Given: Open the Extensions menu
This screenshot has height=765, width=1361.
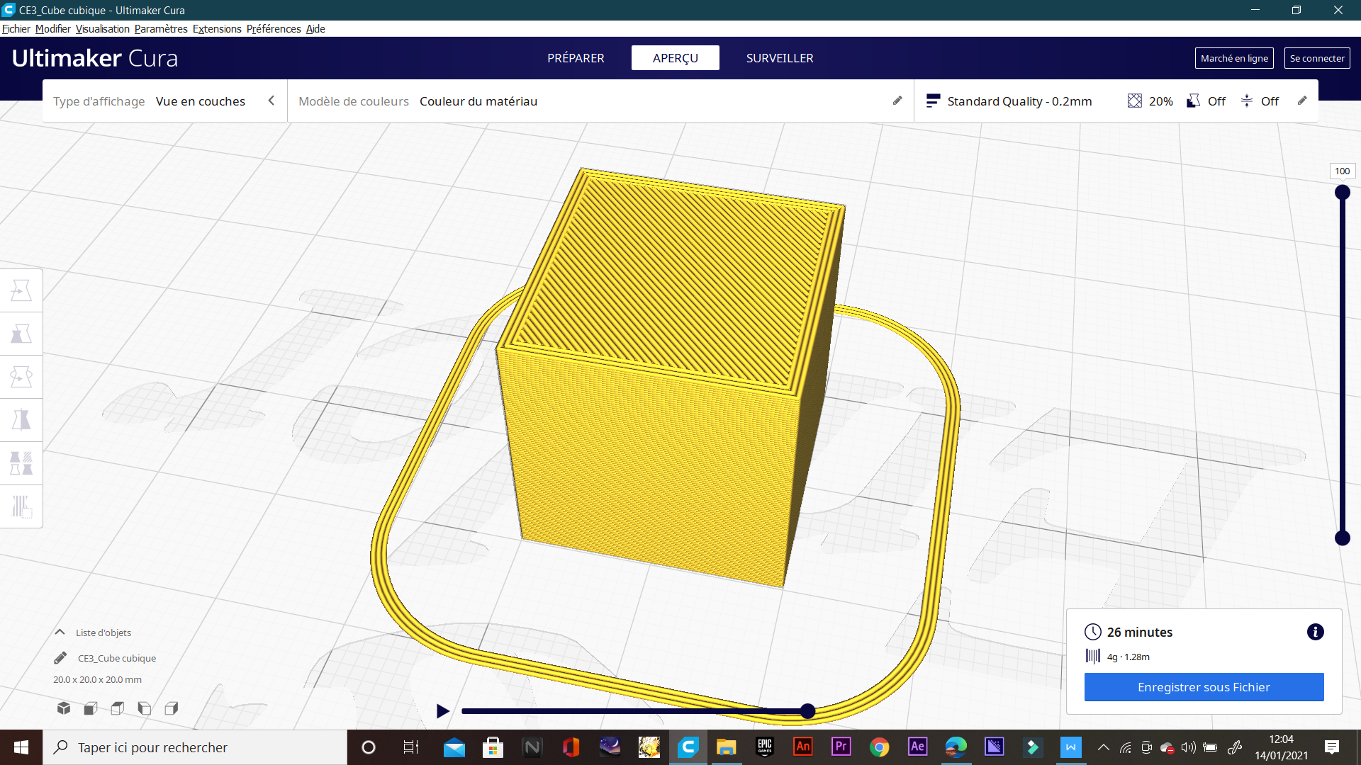Looking at the screenshot, I should click(217, 29).
